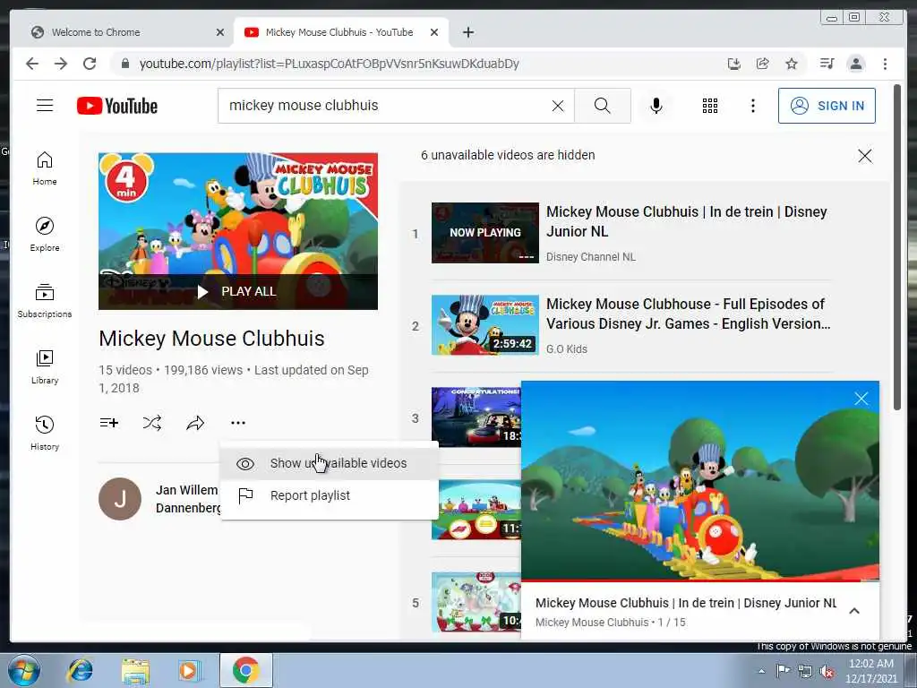Open Chrome three-dot menu
The width and height of the screenshot is (917, 688).
point(885,64)
